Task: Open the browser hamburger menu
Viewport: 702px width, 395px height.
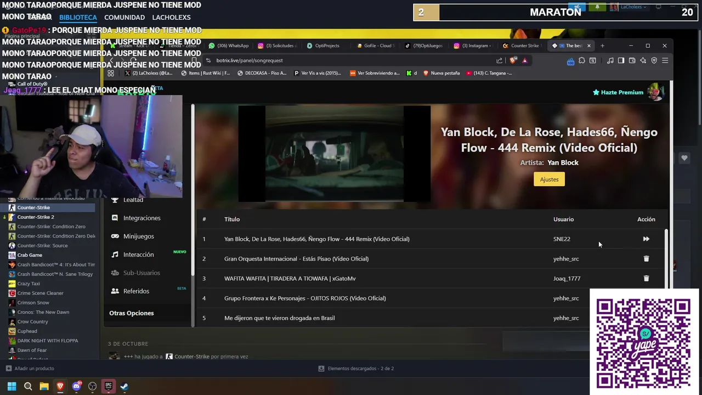Action: click(x=665, y=60)
